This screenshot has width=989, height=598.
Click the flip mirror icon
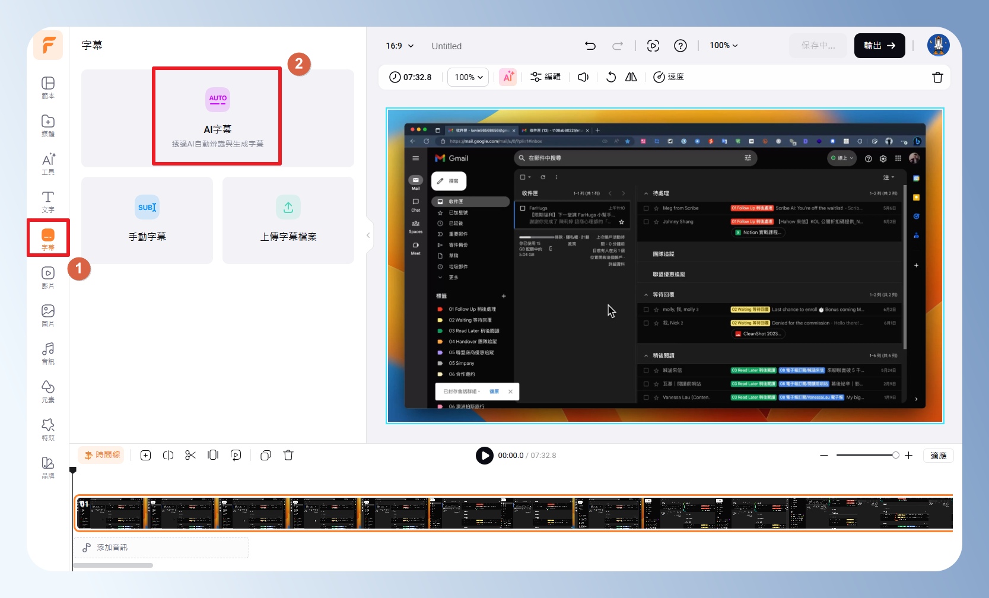pyautogui.click(x=631, y=77)
